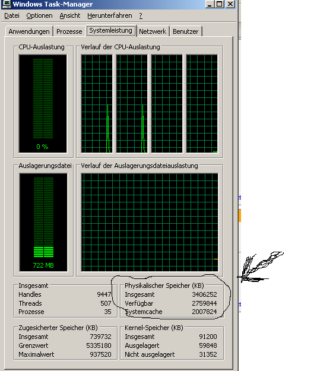Click the Auslagerungsdatei usage history graph
Screen dimensions: 317x371
pyautogui.click(x=150, y=223)
